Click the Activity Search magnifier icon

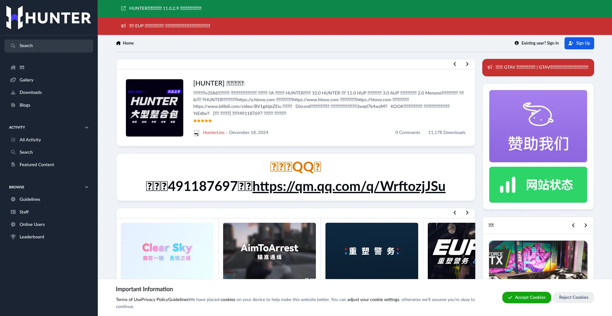tap(13, 152)
